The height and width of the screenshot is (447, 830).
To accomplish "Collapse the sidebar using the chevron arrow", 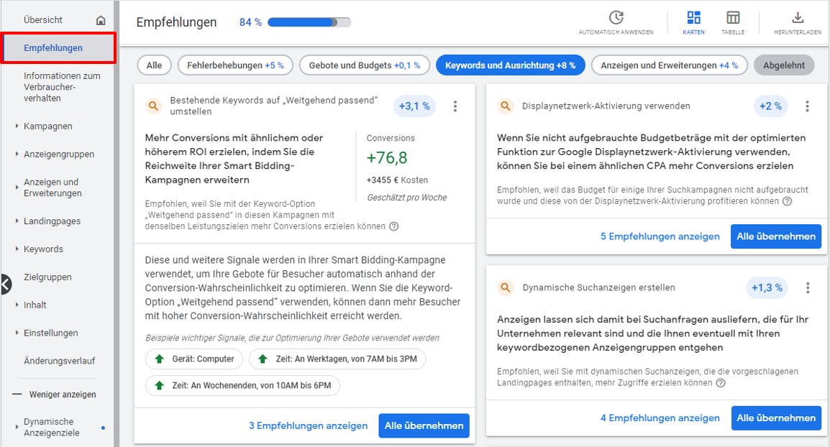I will click(6, 284).
